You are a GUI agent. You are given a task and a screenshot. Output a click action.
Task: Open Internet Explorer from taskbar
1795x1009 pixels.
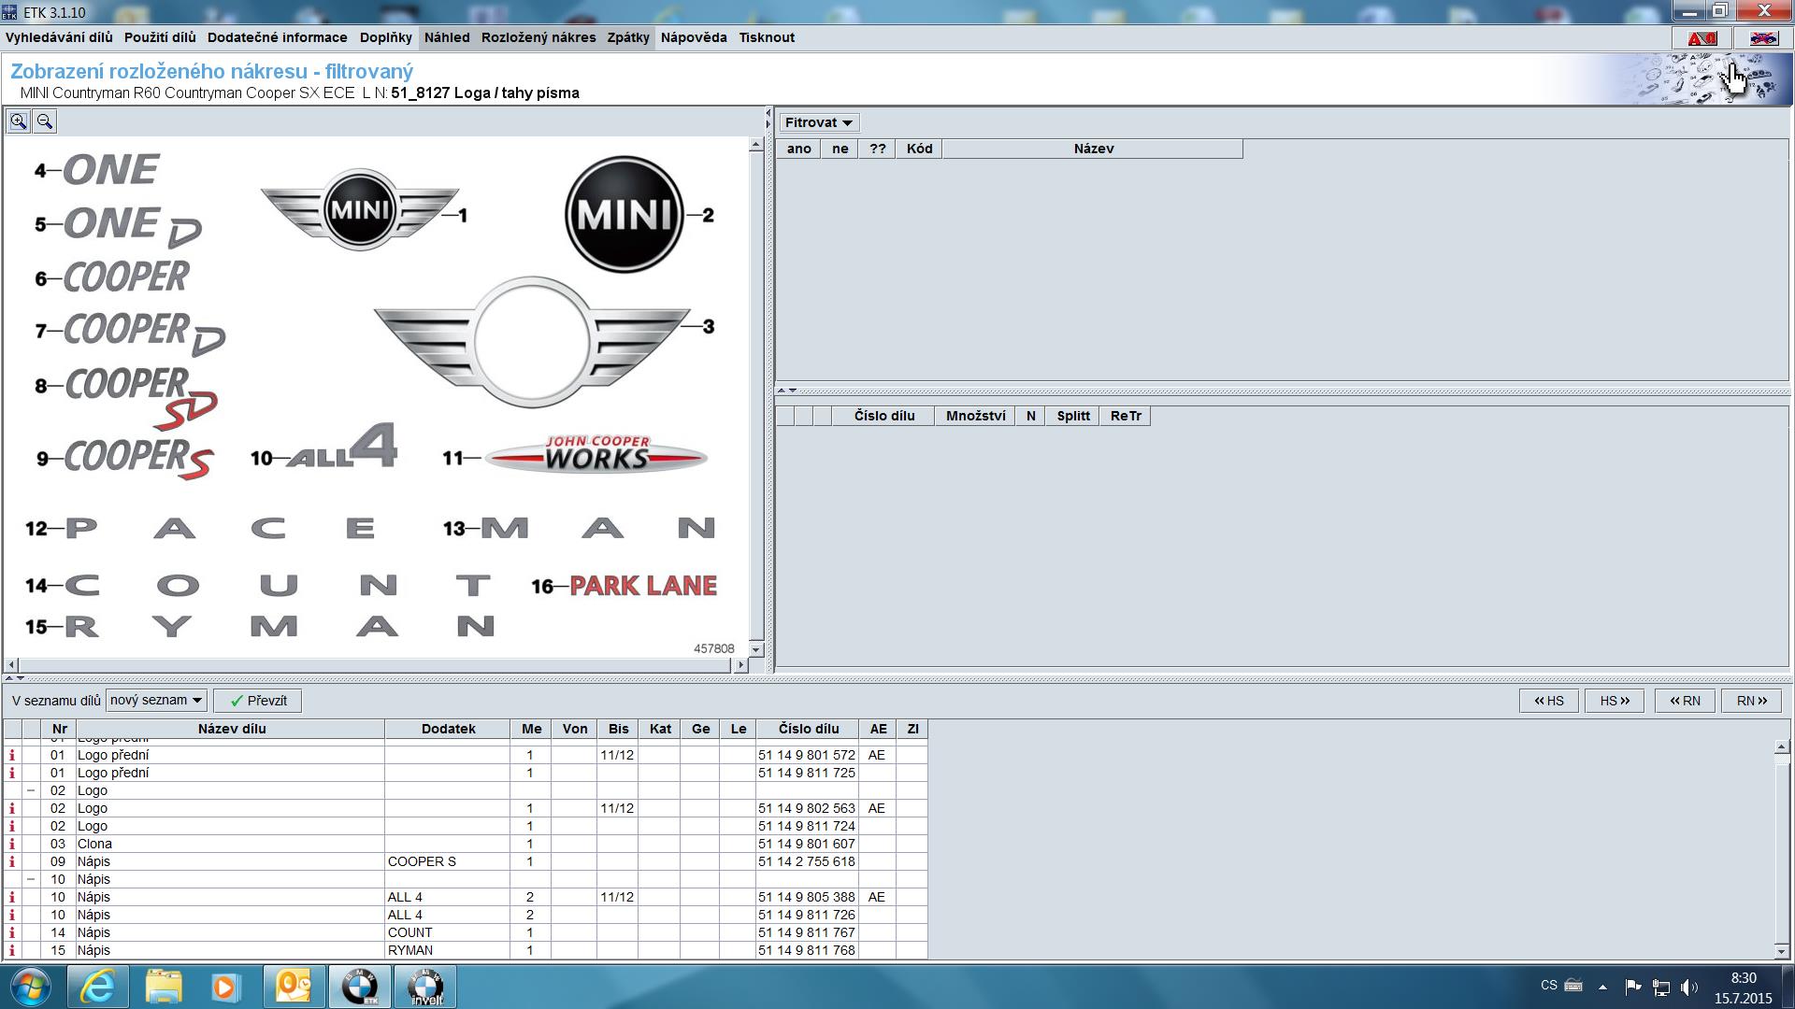coord(97,987)
